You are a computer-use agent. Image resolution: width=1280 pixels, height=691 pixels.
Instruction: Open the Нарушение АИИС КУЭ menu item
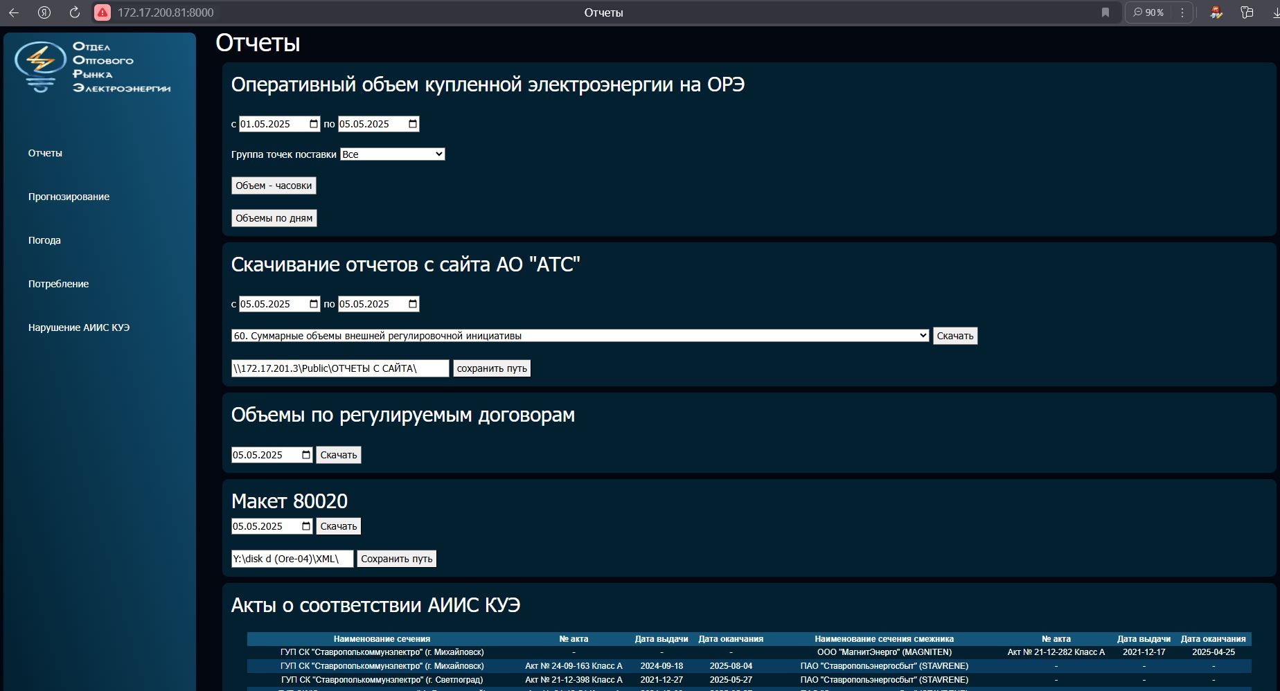79,327
